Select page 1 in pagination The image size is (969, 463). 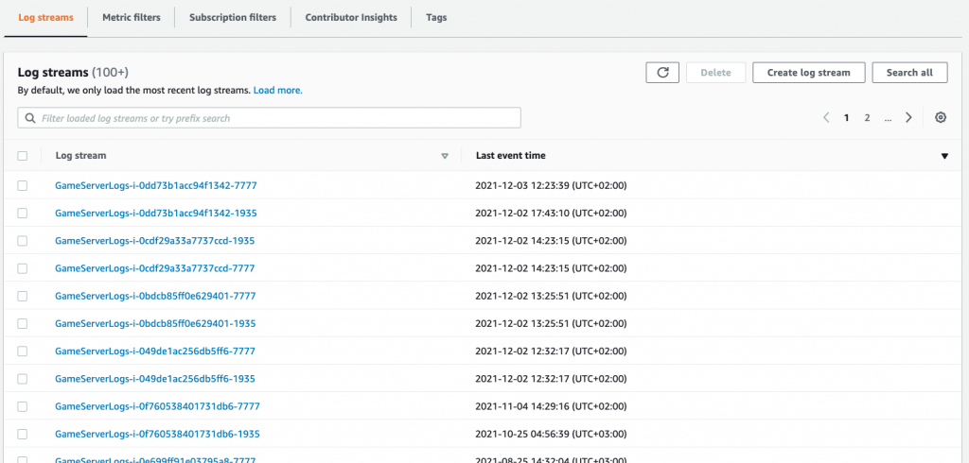[847, 117]
